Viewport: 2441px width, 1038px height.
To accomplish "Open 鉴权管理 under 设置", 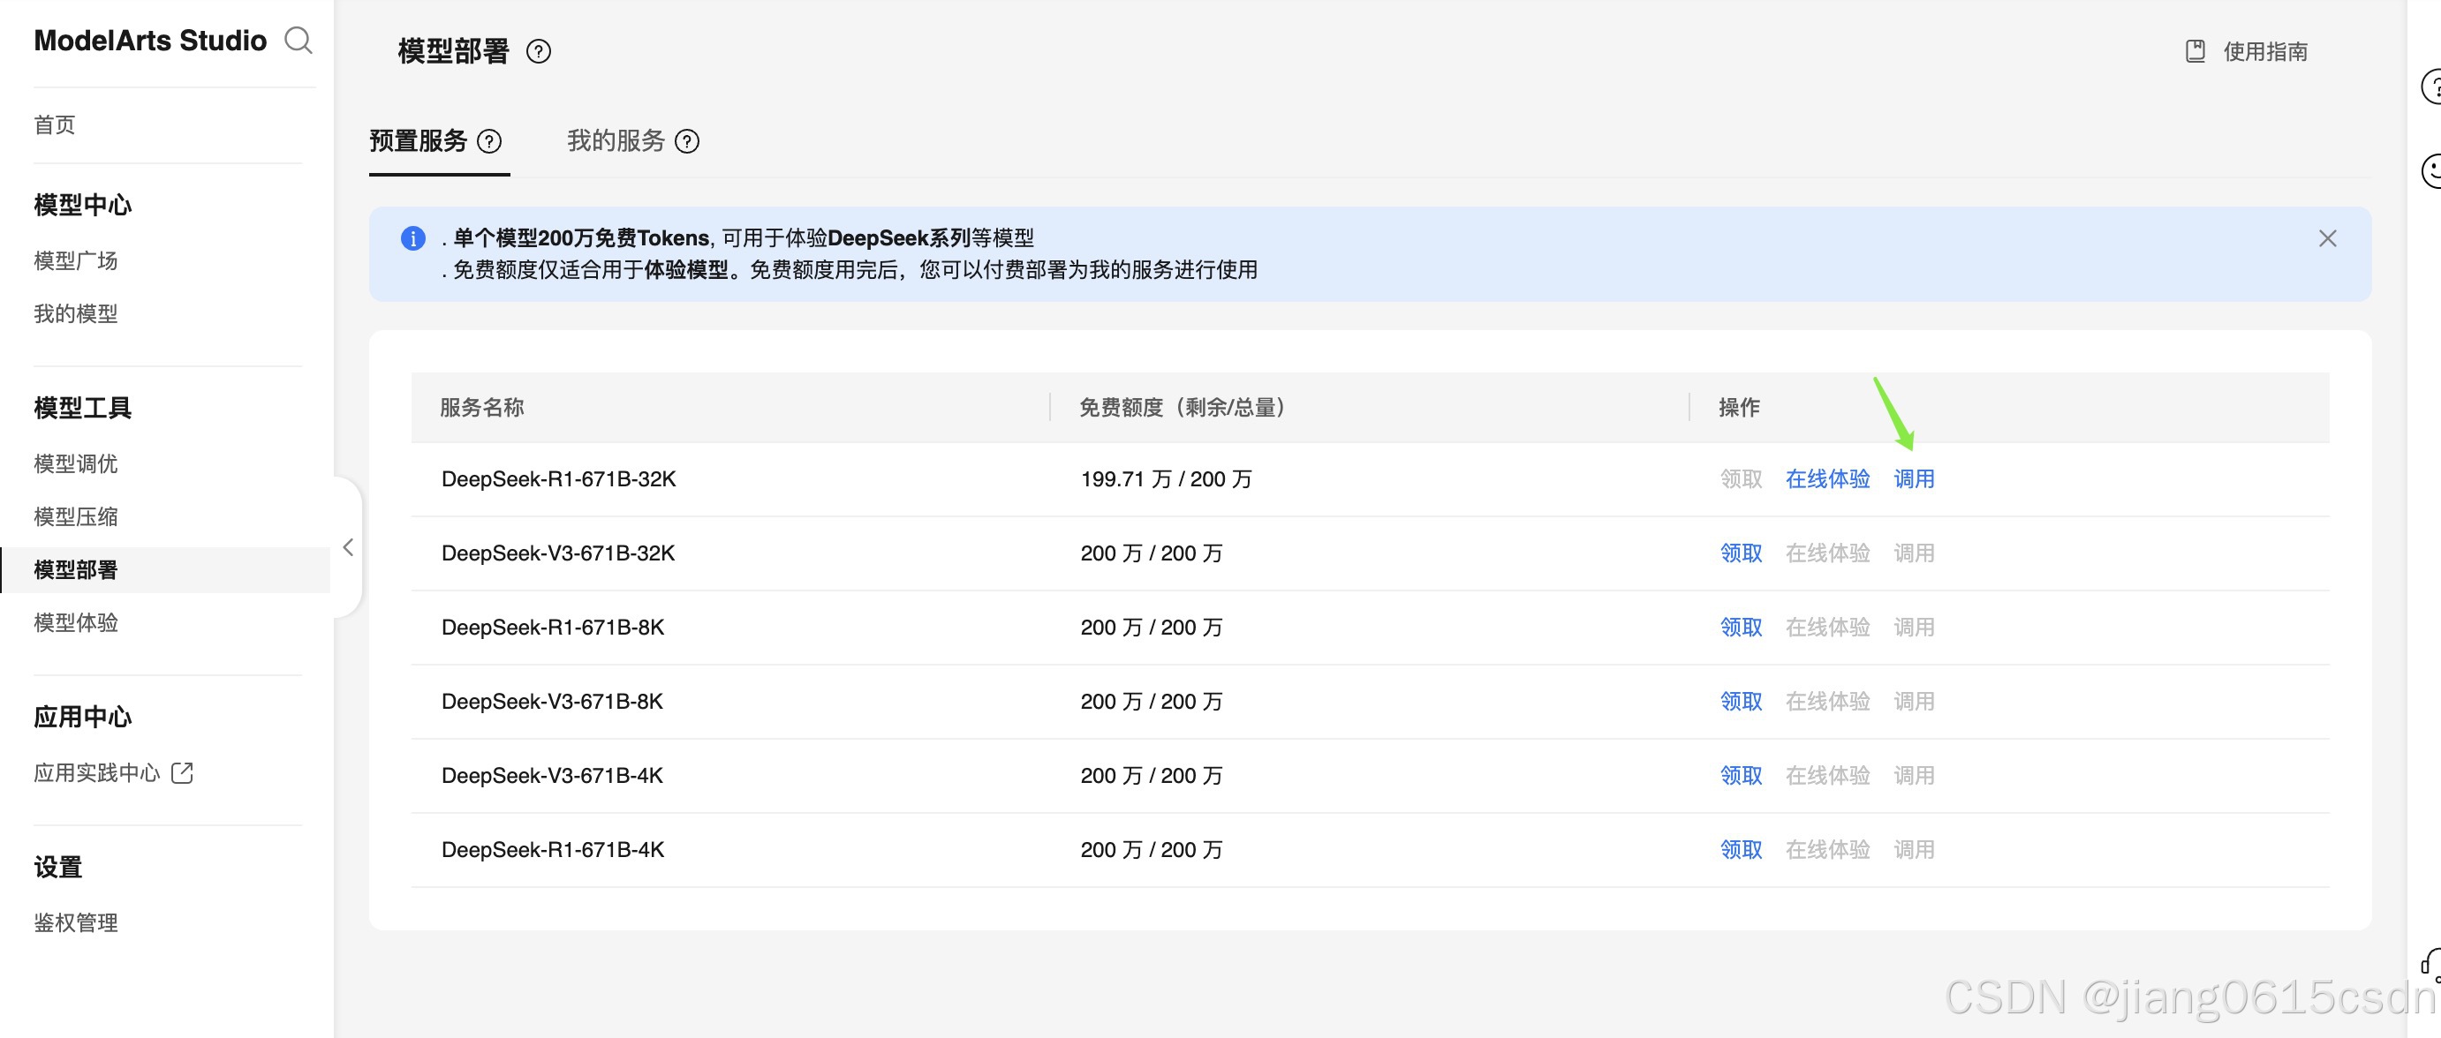I will tap(76, 922).
